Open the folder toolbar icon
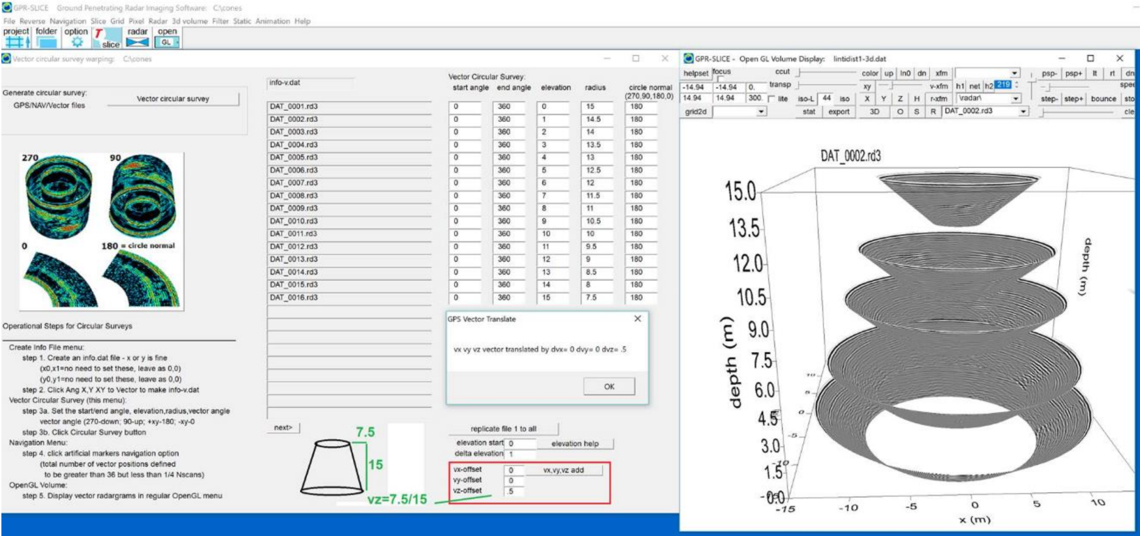This screenshot has width=1140, height=536. coord(46,38)
